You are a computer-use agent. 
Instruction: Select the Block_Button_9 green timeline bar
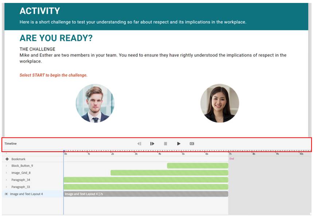click(x=197, y=166)
